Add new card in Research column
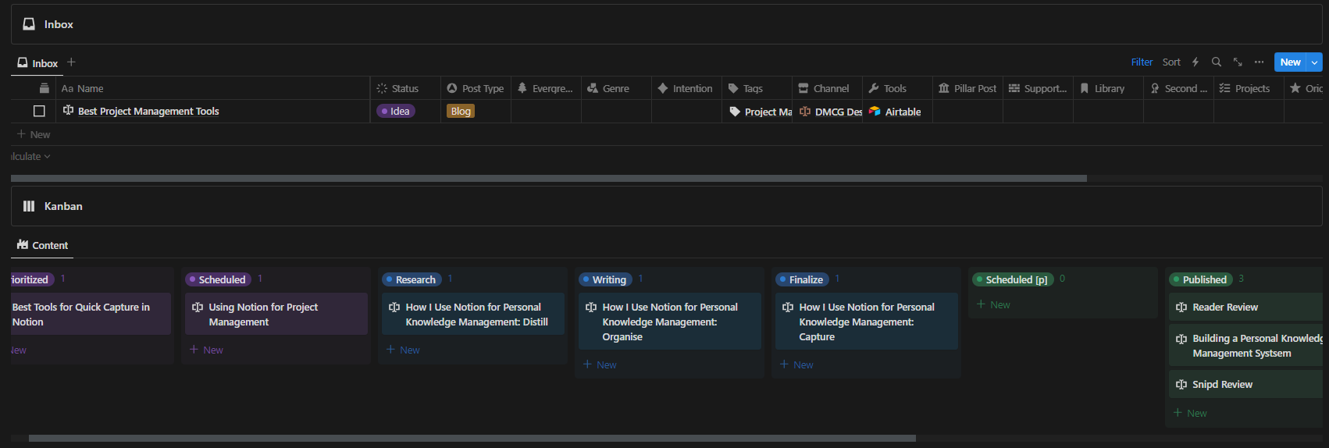The width and height of the screenshot is (1329, 448). (x=403, y=350)
